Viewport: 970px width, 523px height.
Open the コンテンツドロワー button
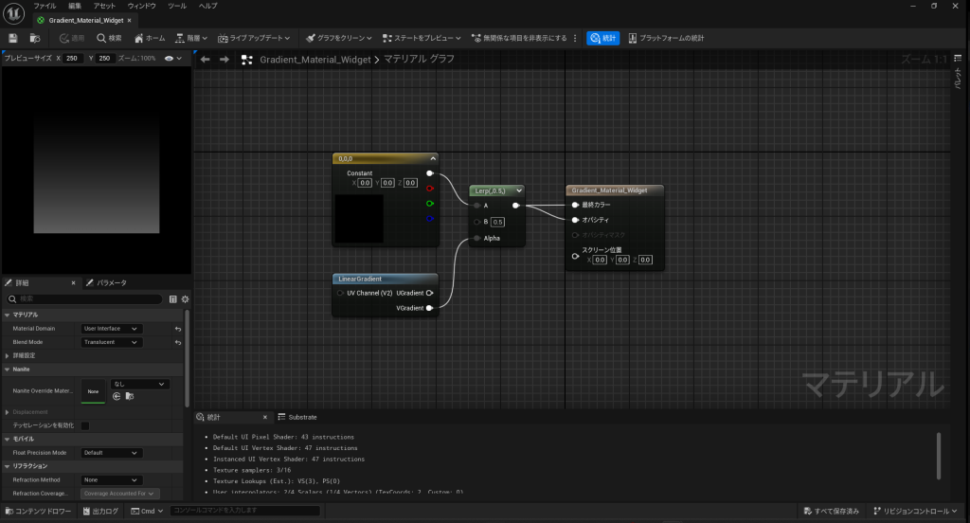[40, 512]
